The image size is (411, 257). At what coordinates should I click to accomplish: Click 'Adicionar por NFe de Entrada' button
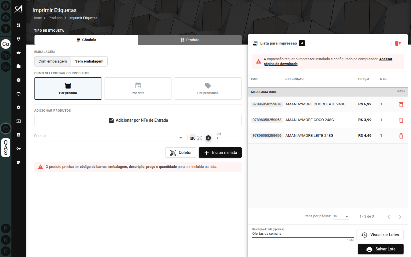[138, 120]
